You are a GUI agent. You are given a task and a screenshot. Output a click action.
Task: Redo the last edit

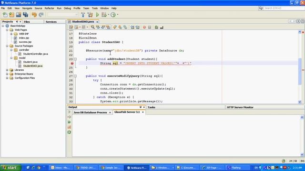[x=41, y=15]
